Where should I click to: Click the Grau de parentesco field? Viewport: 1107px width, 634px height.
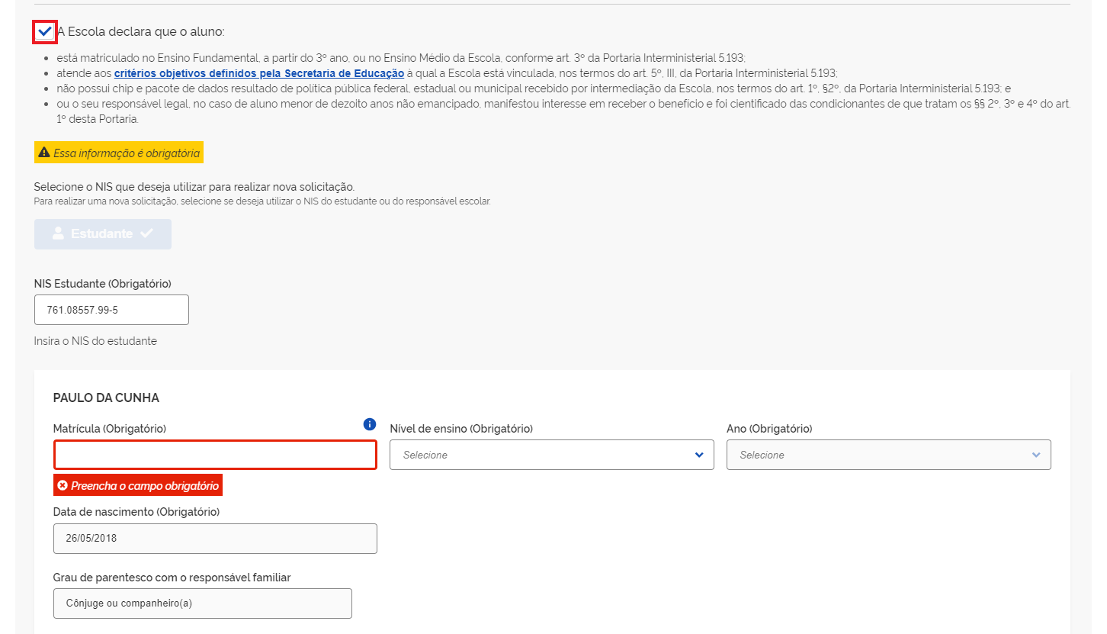tap(202, 603)
